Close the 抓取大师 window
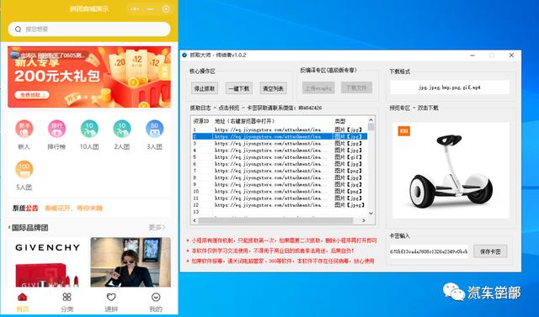The image size is (539, 317). [511, 55]
